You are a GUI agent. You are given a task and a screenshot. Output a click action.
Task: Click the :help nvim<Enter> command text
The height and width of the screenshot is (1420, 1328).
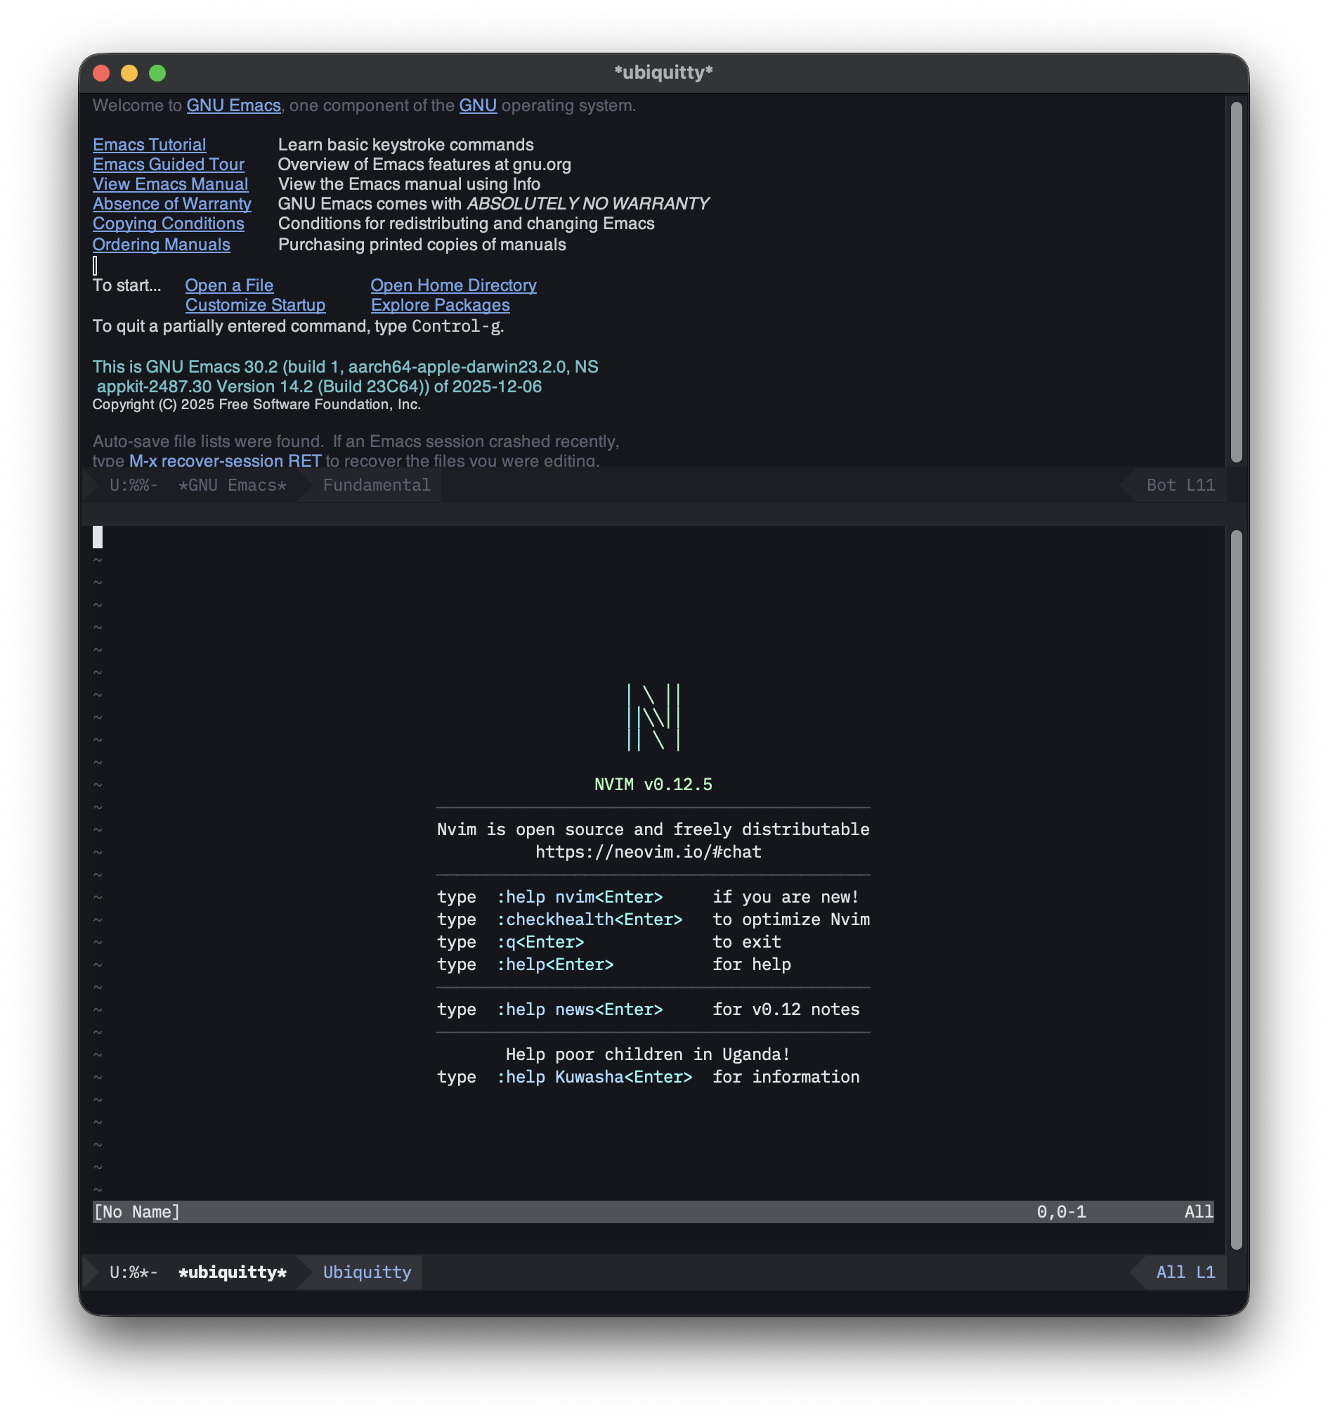click(580, 896)
